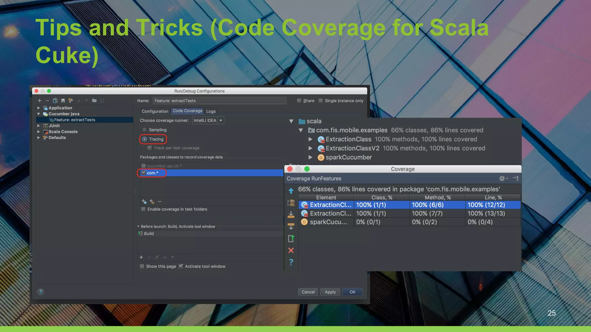This screenshot has width=591, height=332.
Task: Click the Apply button
Action: 330,292
